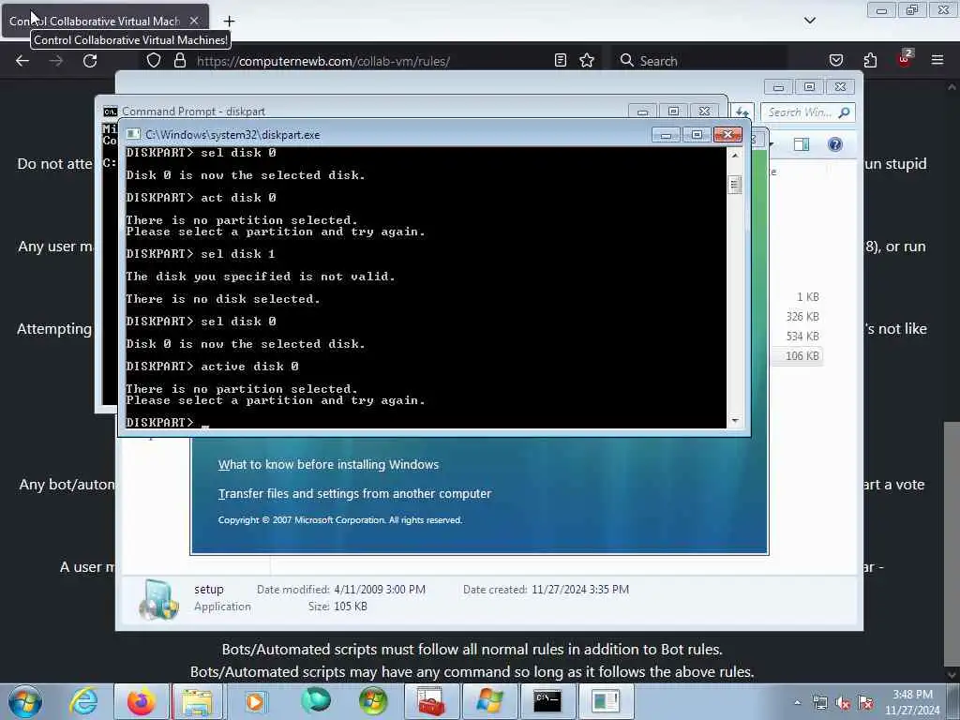The width and height of the screenshot is (960, 720).
Task: Open the red toolbox taskbar item
Action: coord(431,701)
